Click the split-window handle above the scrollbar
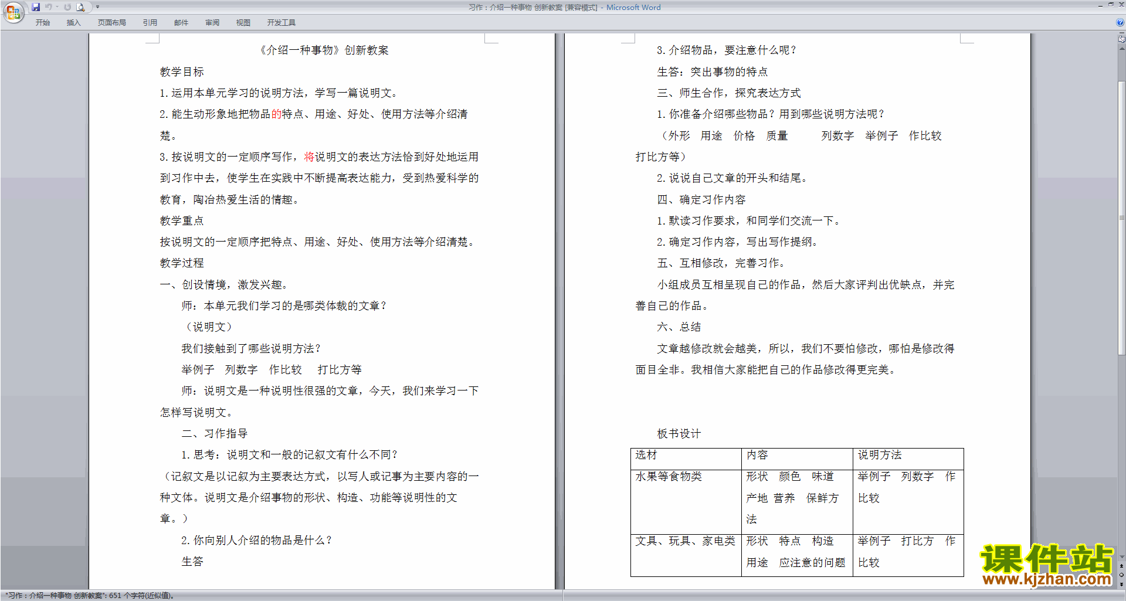The image size is (1126, 601). click(1121, 33)
